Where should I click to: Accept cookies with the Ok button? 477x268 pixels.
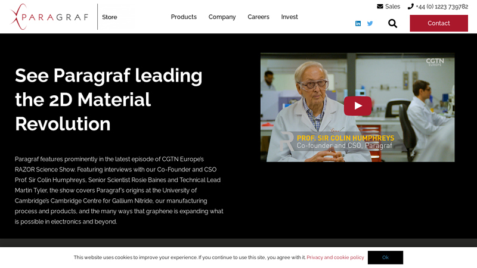pos(385,257)
